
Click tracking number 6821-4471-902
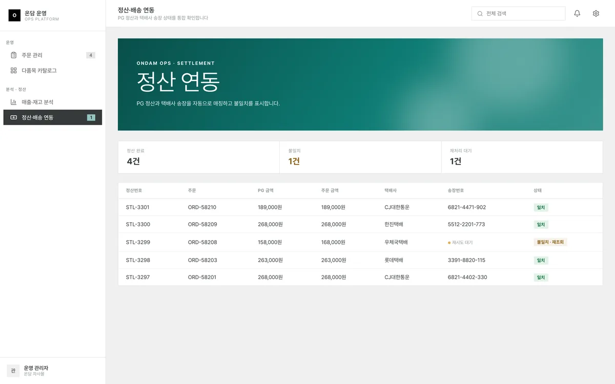click(x=467, y=207)
